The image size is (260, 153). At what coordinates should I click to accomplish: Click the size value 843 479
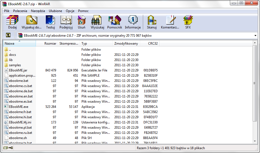[51, 70]
